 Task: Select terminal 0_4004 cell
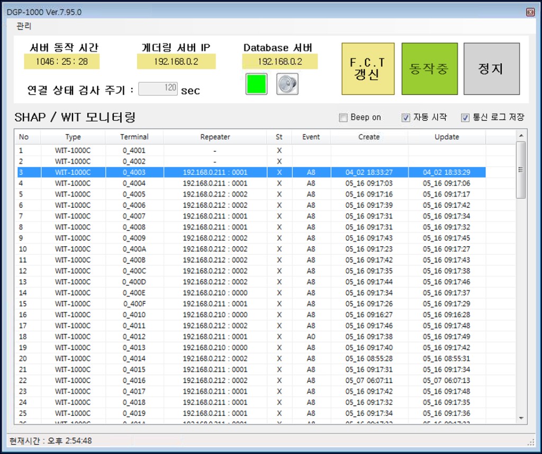coord(134,183)
